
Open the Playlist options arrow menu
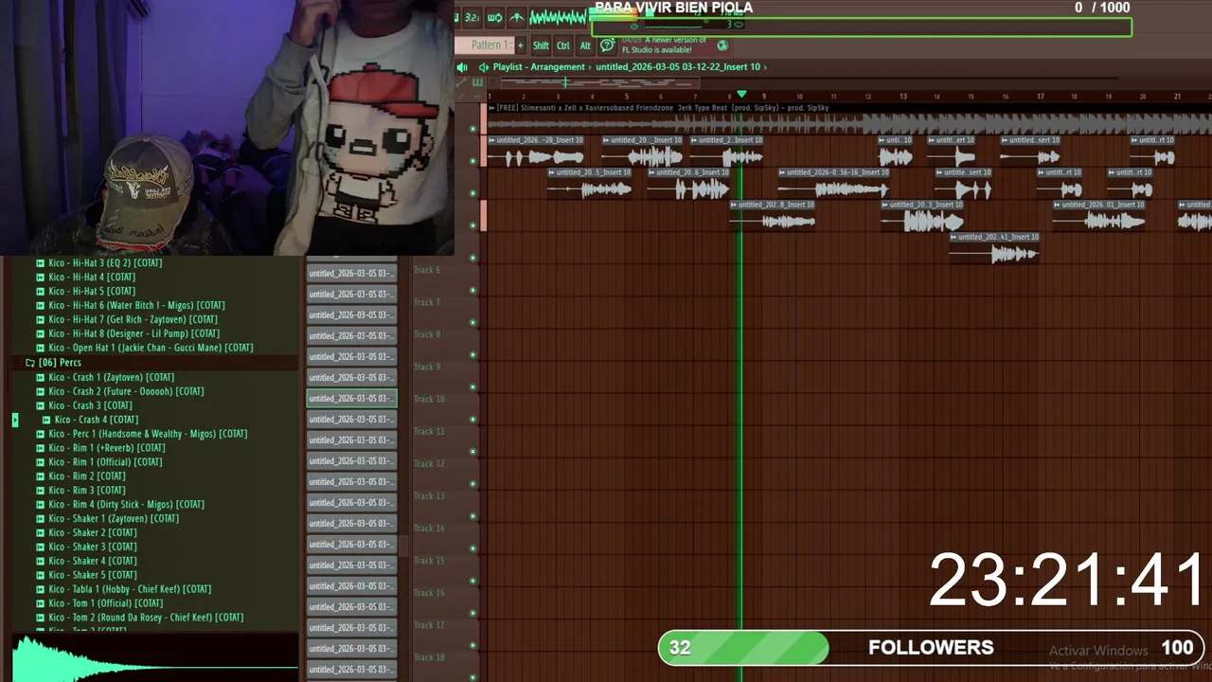pyautogui.click(x=484, y=67)
